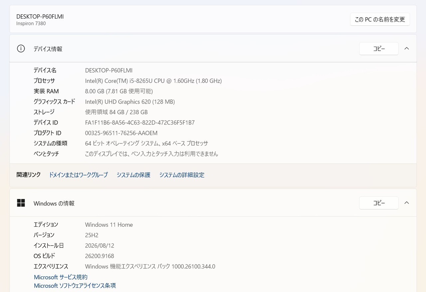
Task: Open ドメインまたはワークグループ link
Action: [x=78, y=175]
